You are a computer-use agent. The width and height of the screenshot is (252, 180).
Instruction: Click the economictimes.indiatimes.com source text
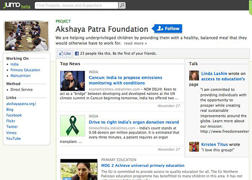pyautogui.click(x=114, y=89)
